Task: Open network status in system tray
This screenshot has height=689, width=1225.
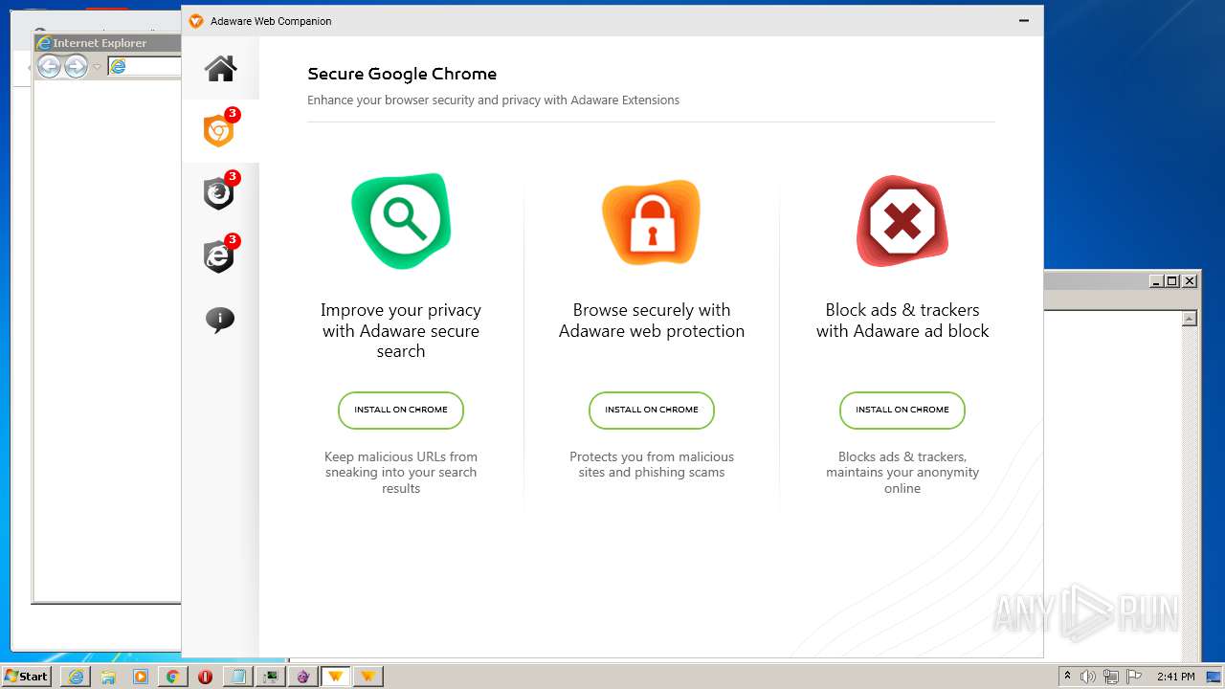Action: (x=1111, y=677)
